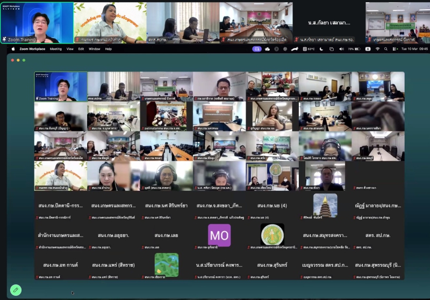Open the Apple menu
Image resolution: width=430 pixels, height=300 pixels.
point(13,49)
